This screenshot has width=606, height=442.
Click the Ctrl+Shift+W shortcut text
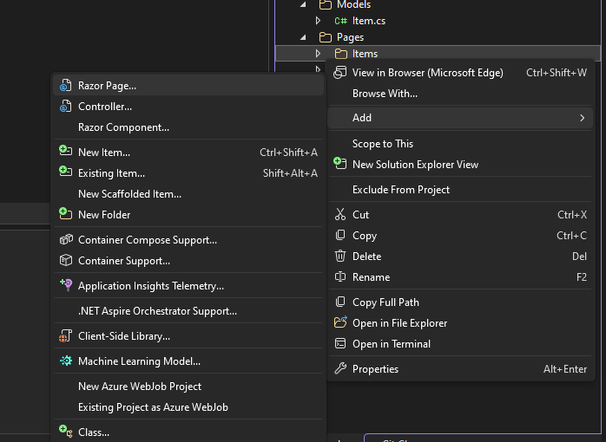pyautogui.click(x=557, y=73)
